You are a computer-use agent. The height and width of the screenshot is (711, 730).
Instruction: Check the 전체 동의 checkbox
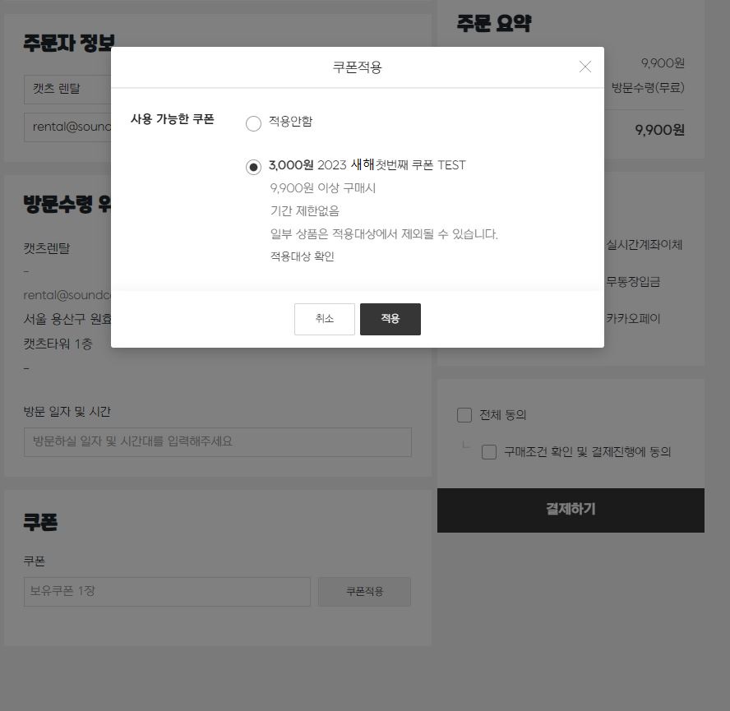tap(464, 415)
